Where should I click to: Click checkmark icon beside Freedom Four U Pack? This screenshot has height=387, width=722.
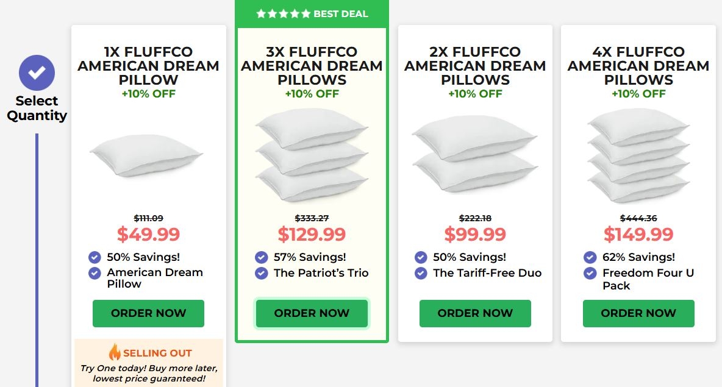tap(590, 274)
